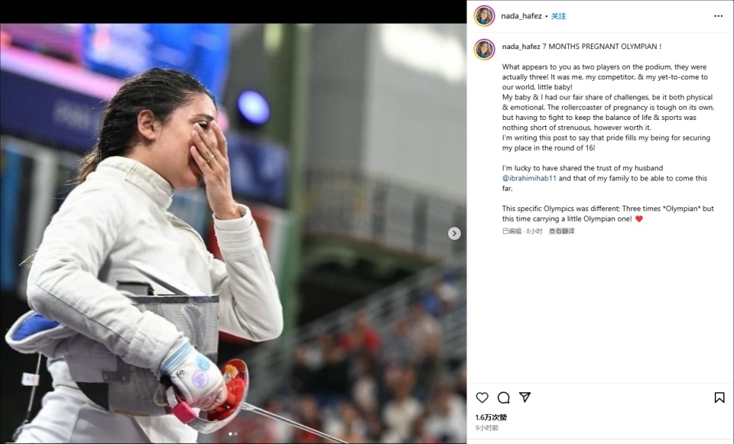Share the post via paper plane icon

tap(525, 397)
